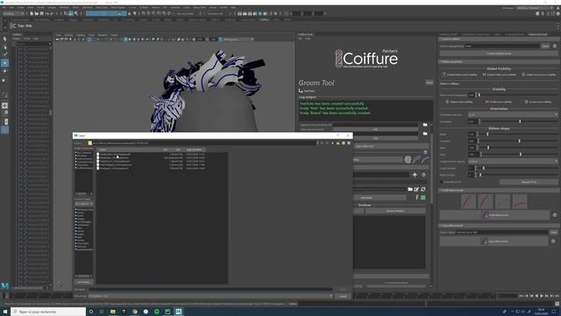Adjust the Visibility transparency slider
Image resolution: width=561 pixels, height=316 pixels.
pos(479,95)
